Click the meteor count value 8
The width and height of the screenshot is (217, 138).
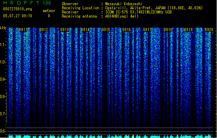49,16
